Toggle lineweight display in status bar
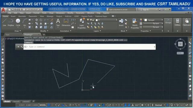193x108 pixels. tap(92, 105)
